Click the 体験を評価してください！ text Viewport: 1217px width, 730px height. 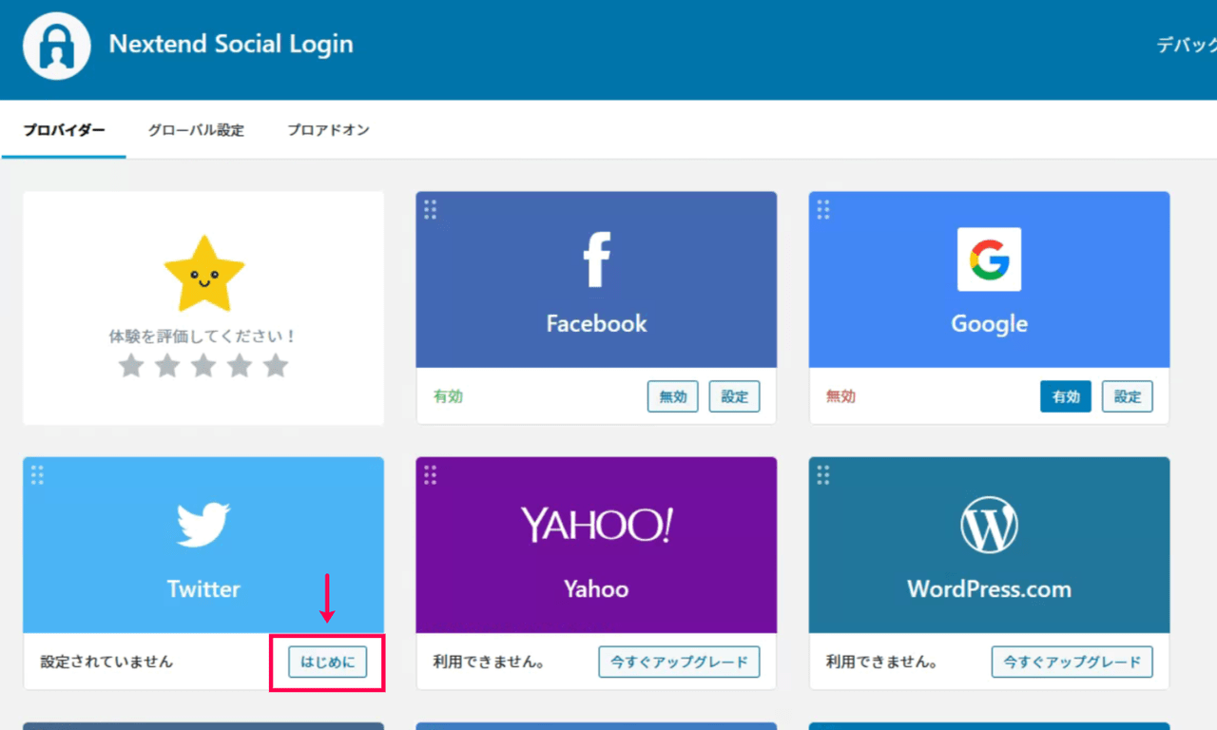pos(203,336)
